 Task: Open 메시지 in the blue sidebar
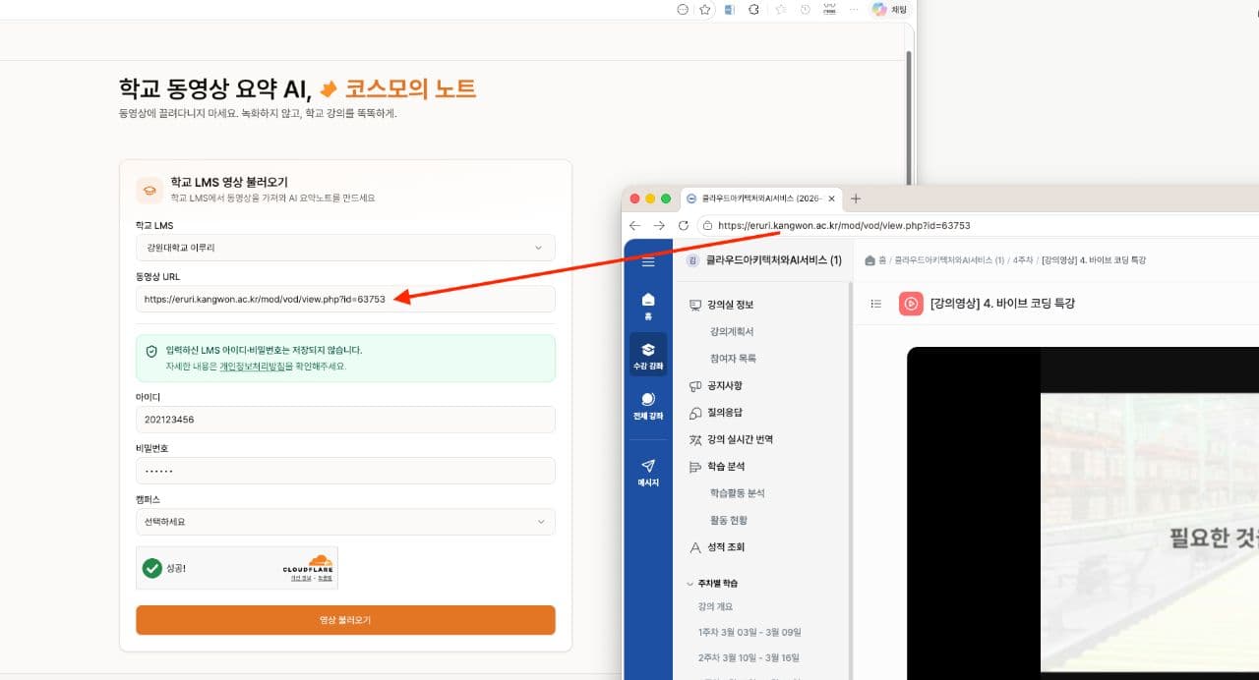point(647,472)
